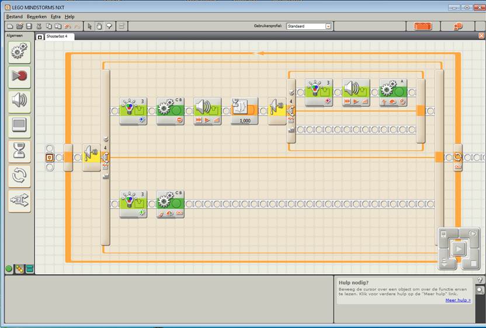The width and height of the screenshot is (486, 328).
Task: Cut the selection with the scissors icon
Action: 39,26
